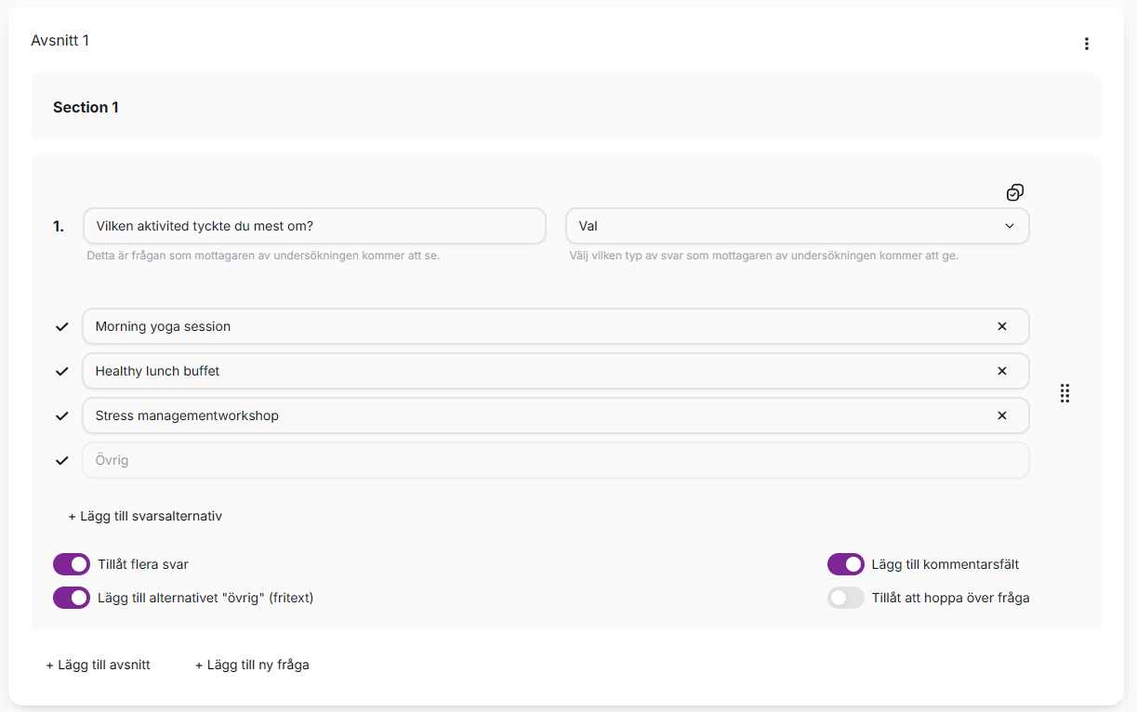Image resolution: width=1137 pixels, height=712 pixels.
Task: Click + Lägg till ny fråga
Action: 252,665
